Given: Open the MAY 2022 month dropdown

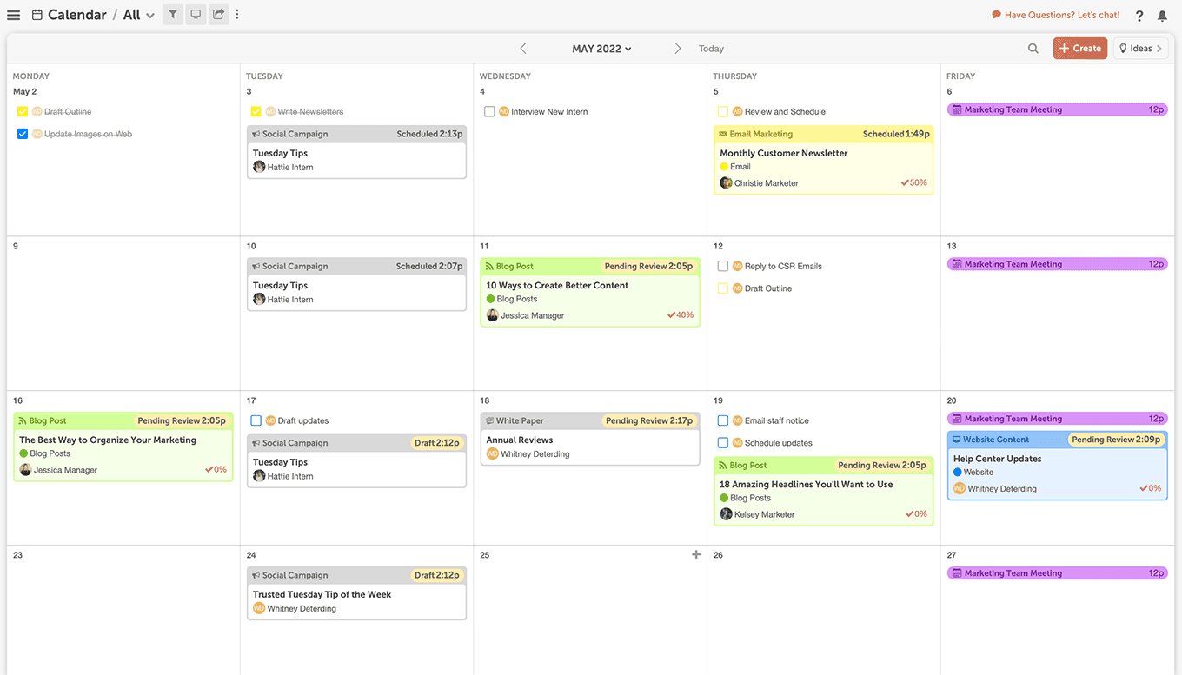Looking at the screenshot, I should (601, 49).
